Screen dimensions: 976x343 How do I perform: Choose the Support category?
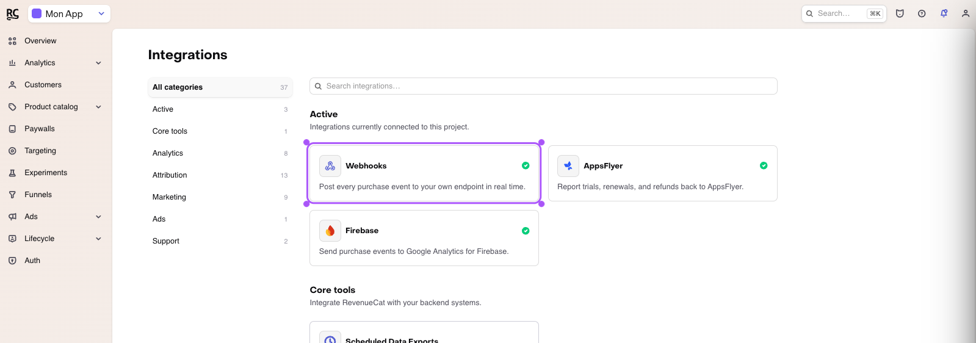pos(220,241)
